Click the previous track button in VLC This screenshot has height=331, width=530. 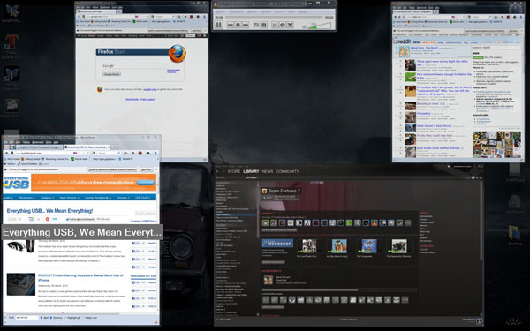point(231,25)
